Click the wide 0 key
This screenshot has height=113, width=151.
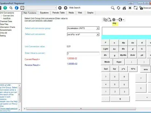pos(120,99)
